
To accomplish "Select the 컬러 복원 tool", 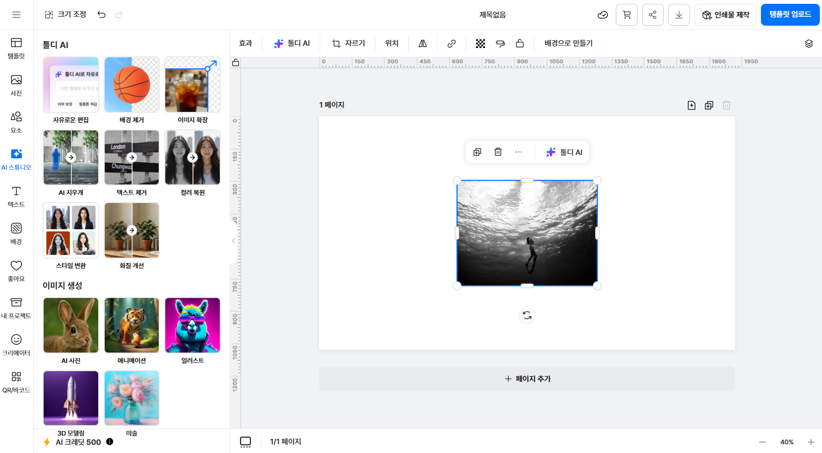I will (x=193, y=163).
